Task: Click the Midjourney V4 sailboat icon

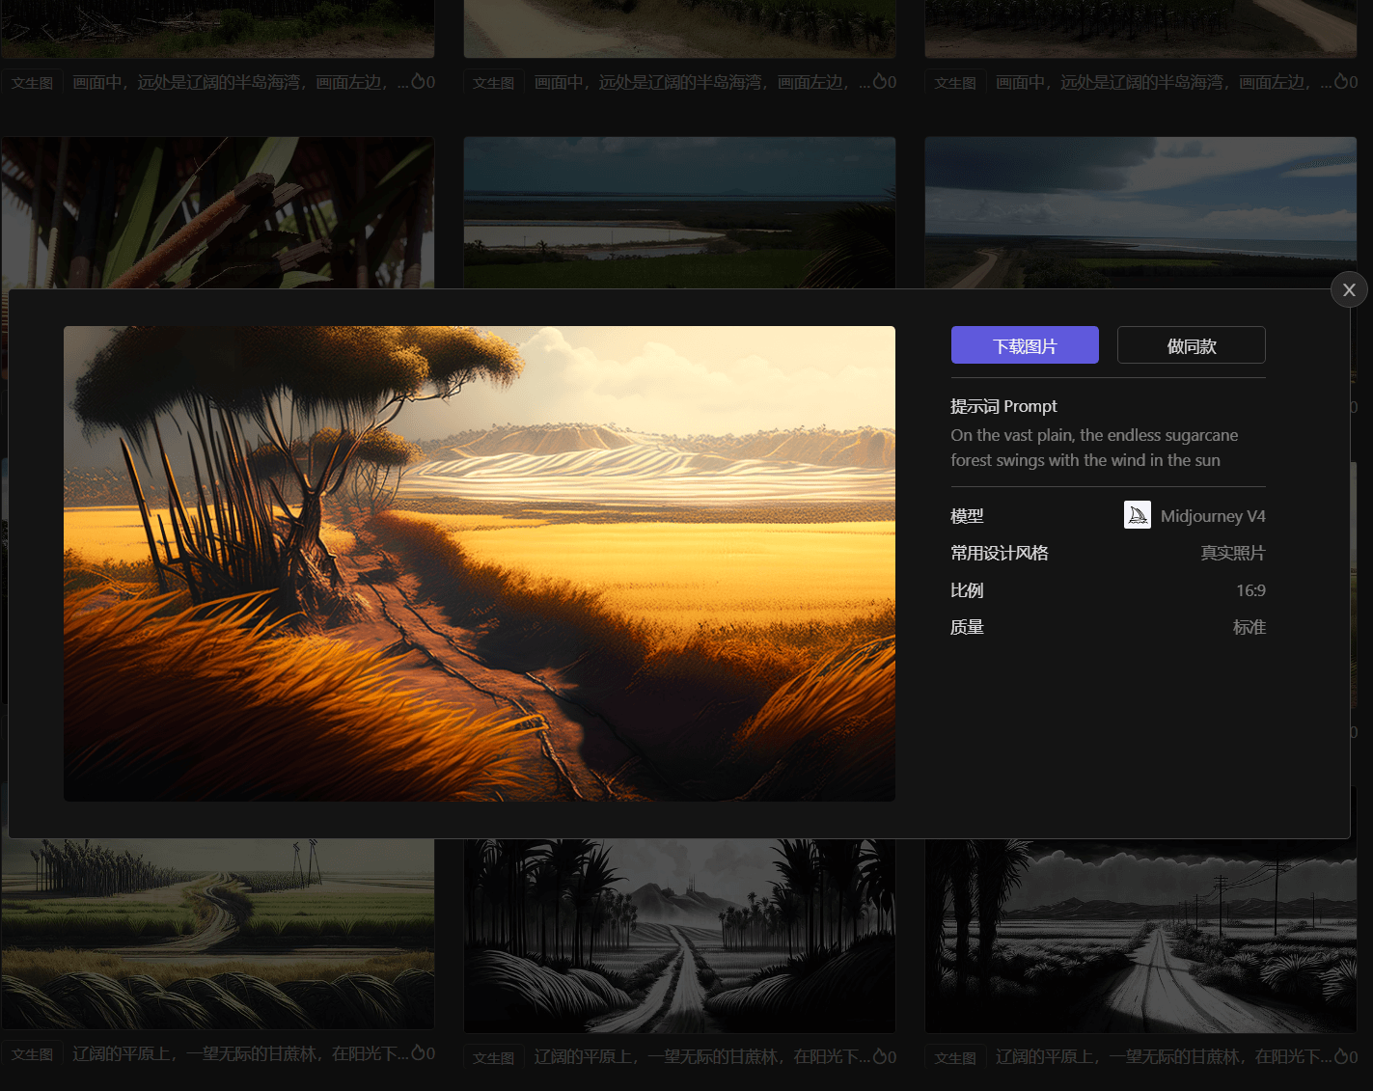Action: click(x=1138, y=515)
